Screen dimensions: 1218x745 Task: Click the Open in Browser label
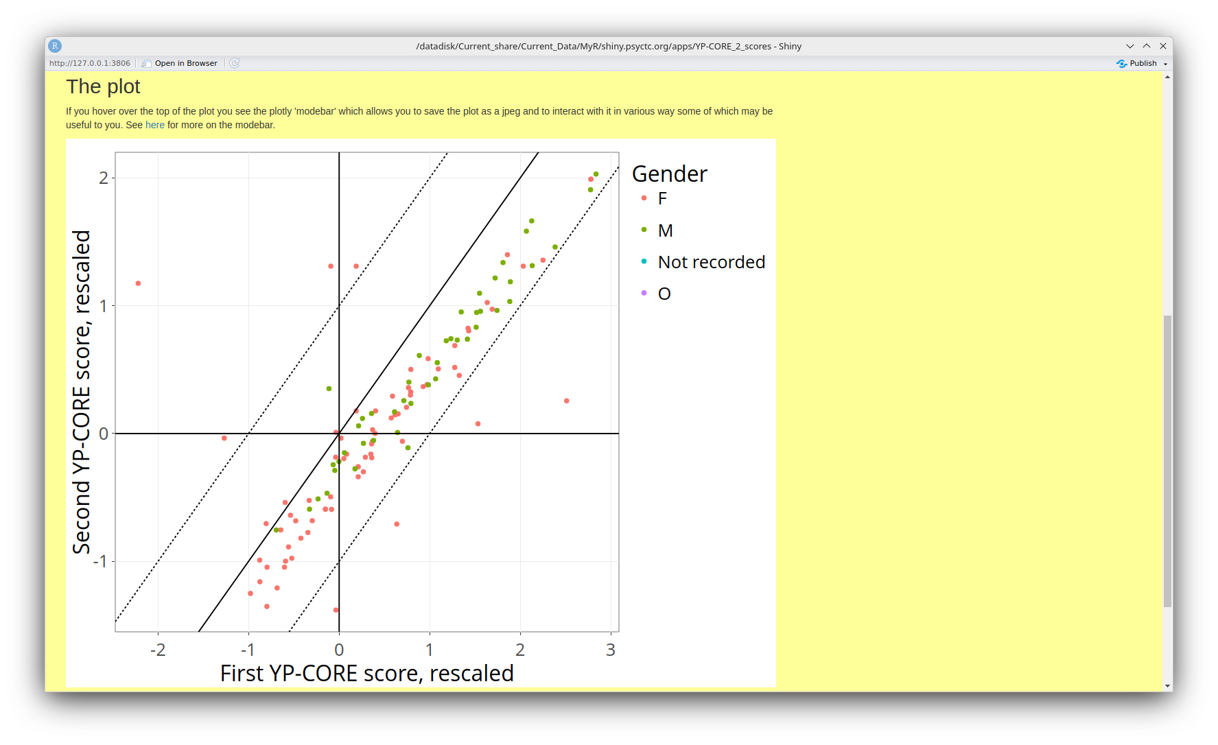click(186, 63)
